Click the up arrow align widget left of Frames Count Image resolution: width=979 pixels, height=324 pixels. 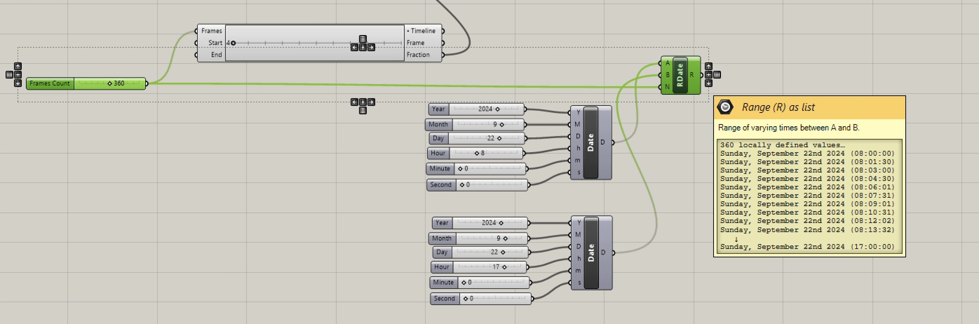click(x=18, y=66)
